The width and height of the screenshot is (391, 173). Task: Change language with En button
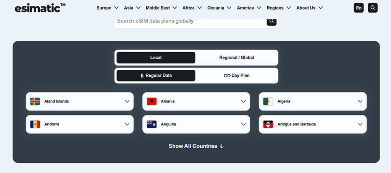(359, 8)
